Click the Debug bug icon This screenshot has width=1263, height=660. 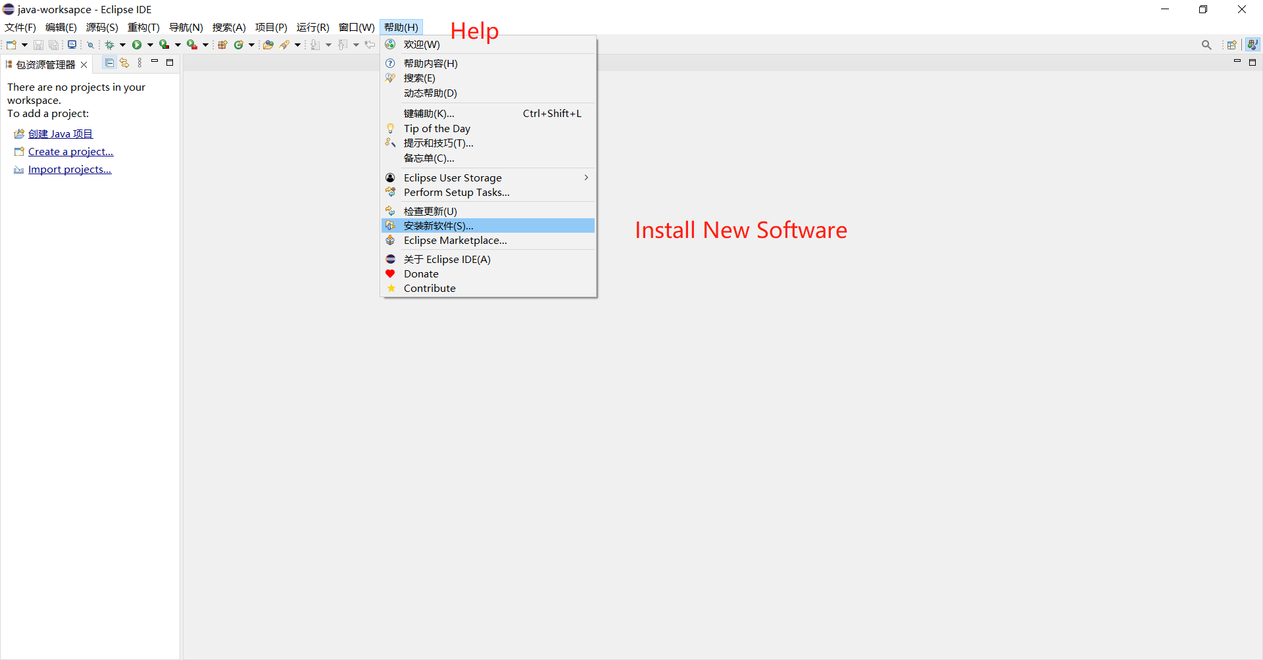(109, 45)
